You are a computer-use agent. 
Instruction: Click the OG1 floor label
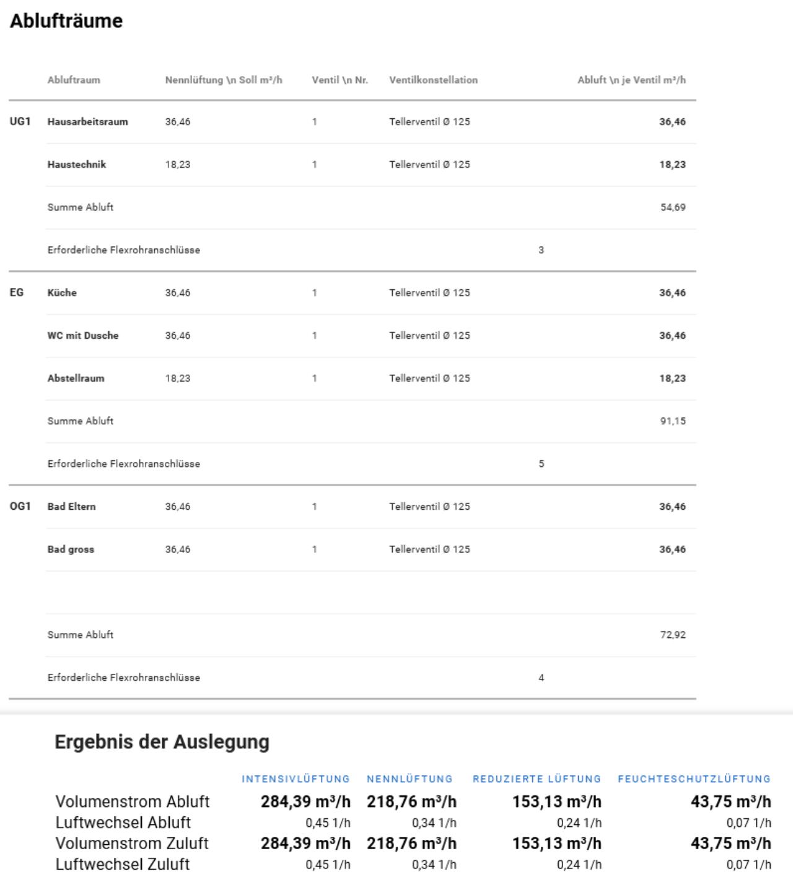pos(20,507)
